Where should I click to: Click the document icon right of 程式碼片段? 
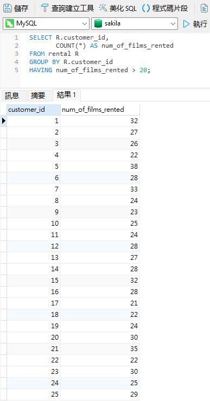(x=204, y=8)
